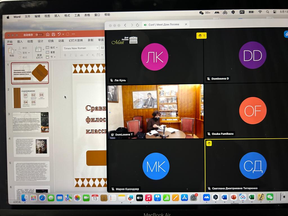Click the Cut (剪切) scissors icon
288x216 pixels.
(20, 48)
